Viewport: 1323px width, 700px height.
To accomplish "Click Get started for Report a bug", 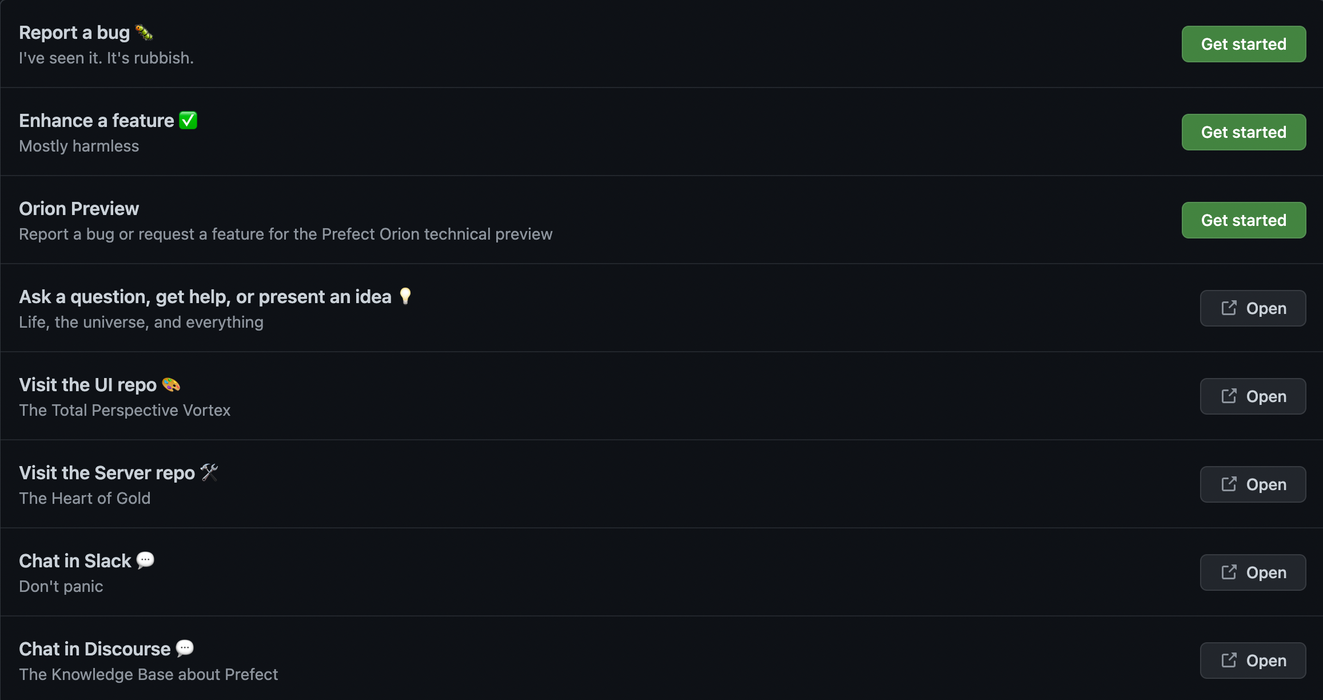I will click(1244, 44).
